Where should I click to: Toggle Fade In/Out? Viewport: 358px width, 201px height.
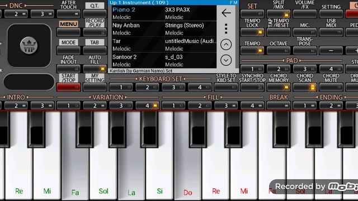[x=68, y=69]
